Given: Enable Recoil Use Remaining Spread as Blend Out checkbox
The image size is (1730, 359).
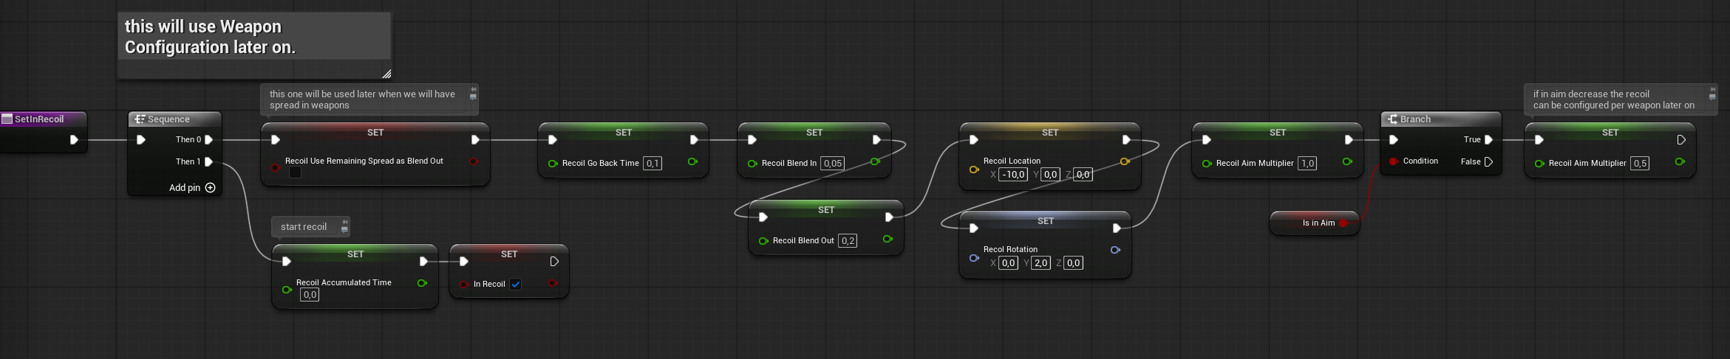Looking at the screenshot, I should click(x=295, y=172).
